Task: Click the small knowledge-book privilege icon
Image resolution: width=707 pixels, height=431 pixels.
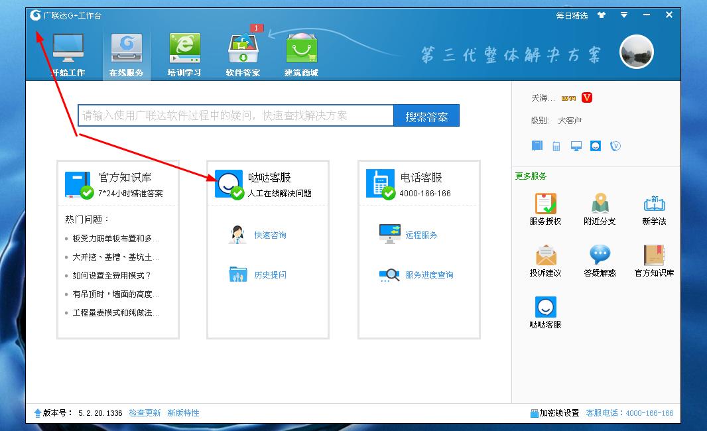Action: pyautogui.click(x=537, y=146)
